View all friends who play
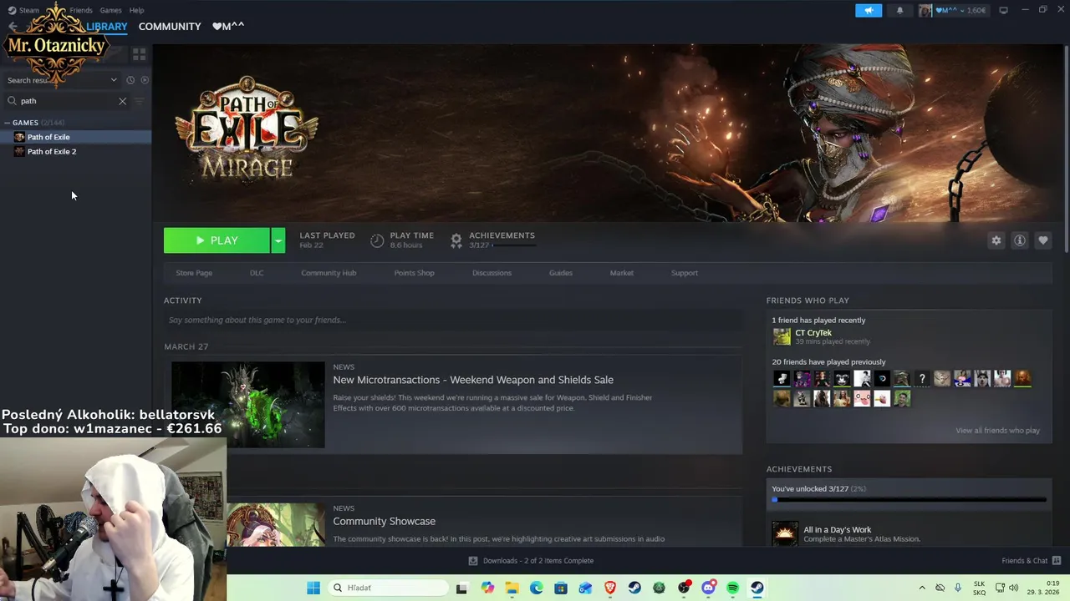 pos(997,431)
